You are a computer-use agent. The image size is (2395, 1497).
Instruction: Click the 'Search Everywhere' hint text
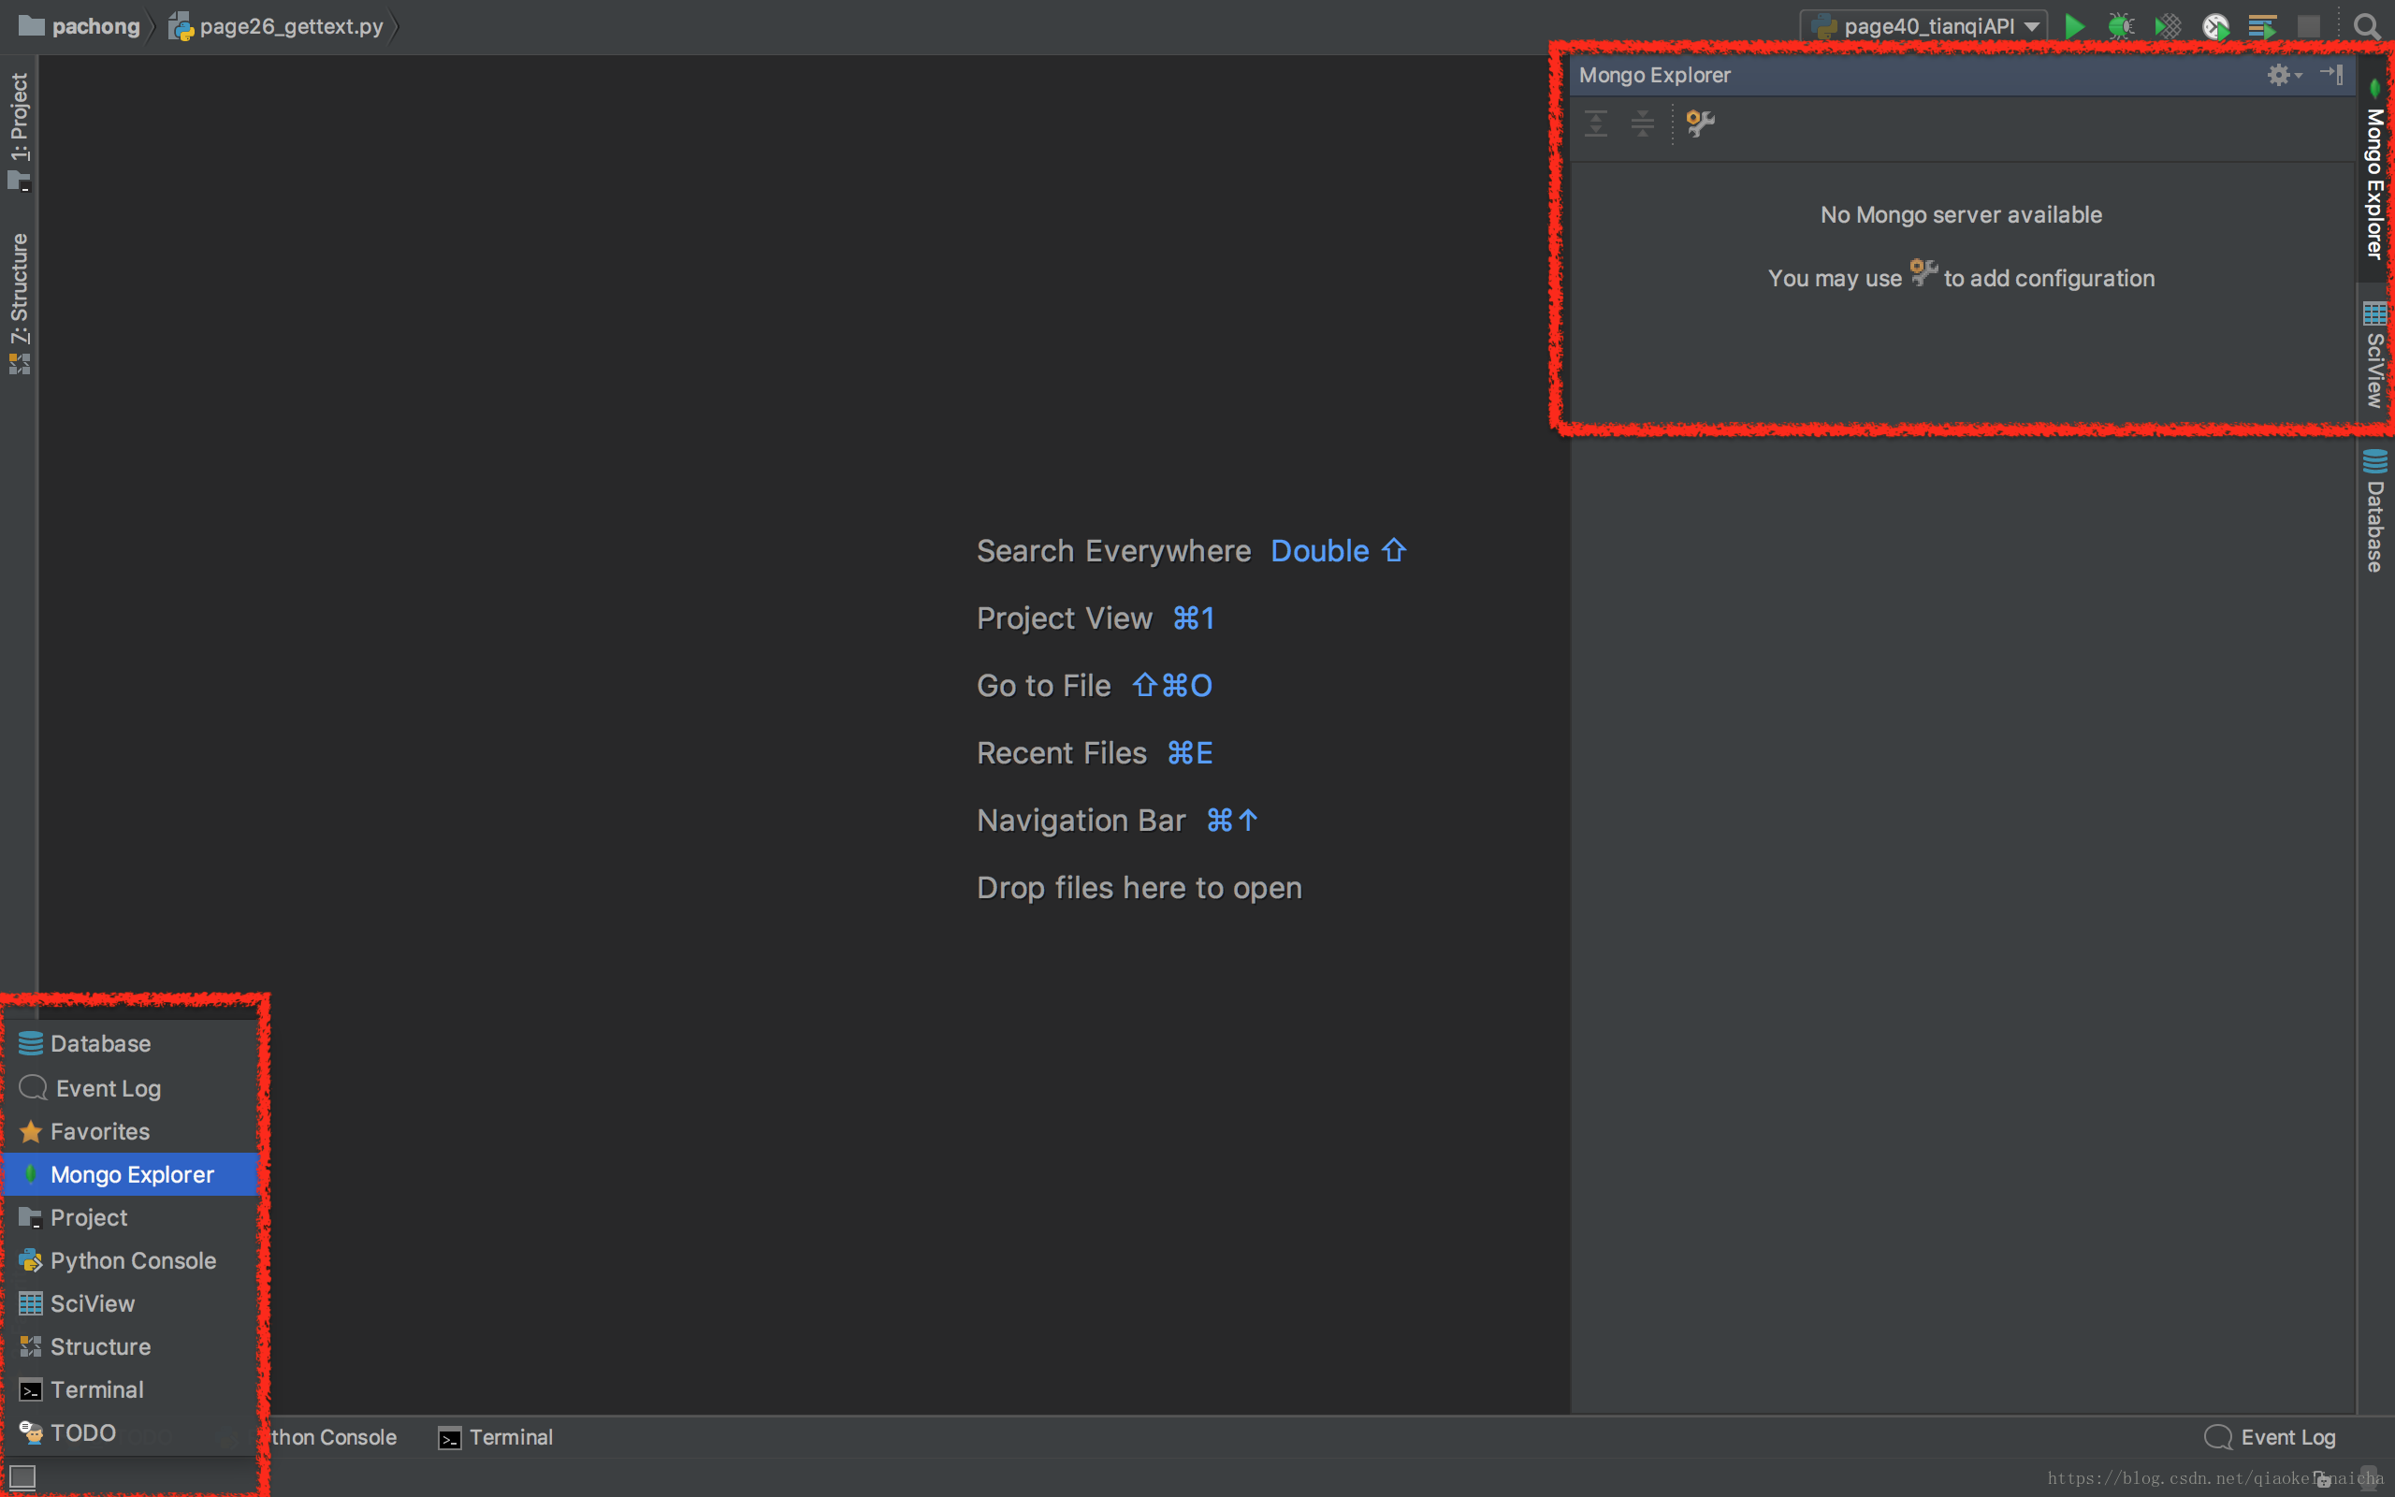[x=1113, y=550]
